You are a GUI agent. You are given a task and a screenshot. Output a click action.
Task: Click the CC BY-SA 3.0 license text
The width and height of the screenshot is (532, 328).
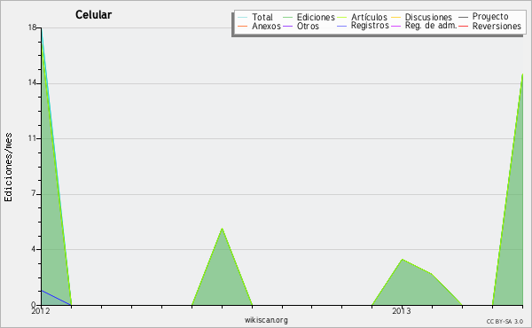point(505,322)
